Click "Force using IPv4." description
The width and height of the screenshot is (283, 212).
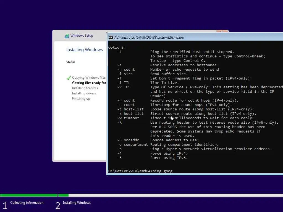(169, 153)
